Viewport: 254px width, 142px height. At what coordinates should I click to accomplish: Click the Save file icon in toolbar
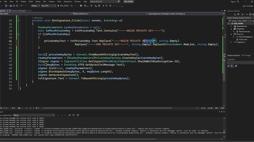coord(14,6)
